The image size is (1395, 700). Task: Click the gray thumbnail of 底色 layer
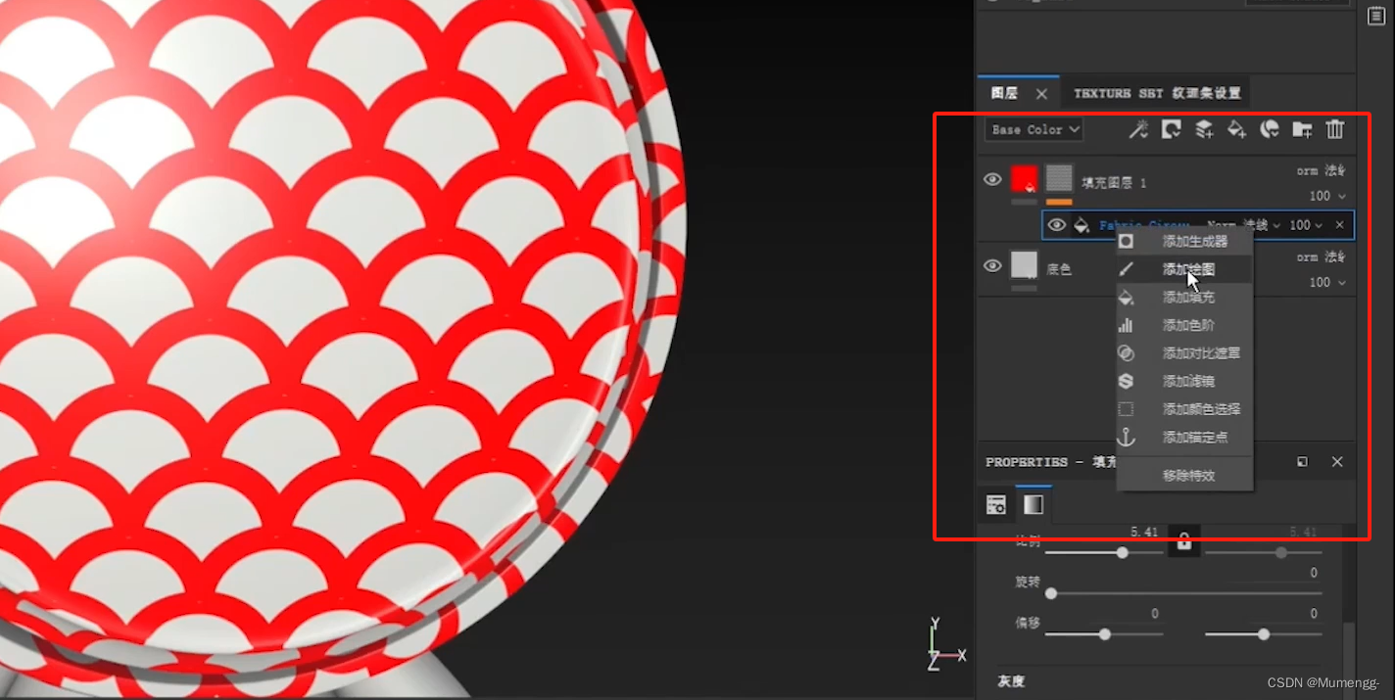tap(1024, 264)
